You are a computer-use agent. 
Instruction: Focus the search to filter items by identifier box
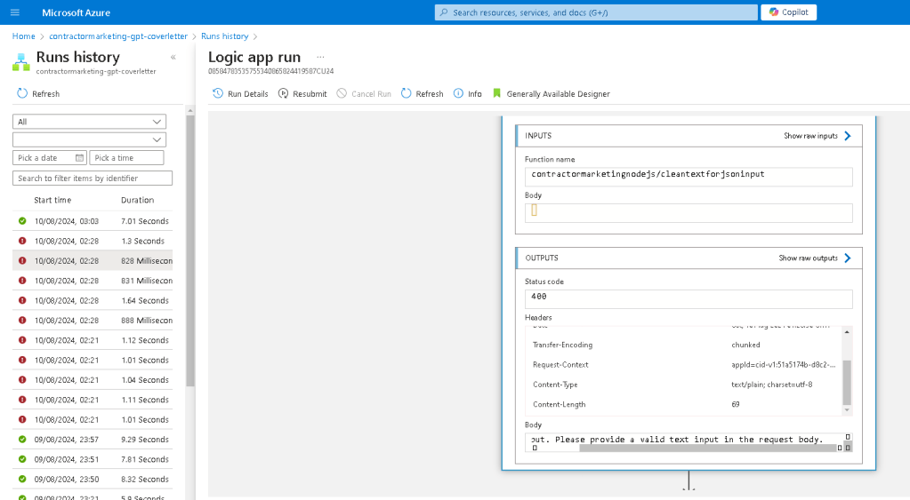93,178
